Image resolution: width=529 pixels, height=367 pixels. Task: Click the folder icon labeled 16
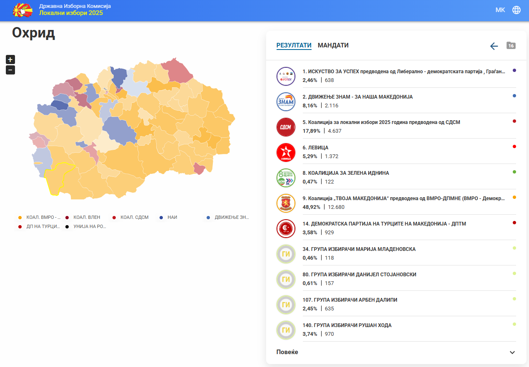pos(511,45)
